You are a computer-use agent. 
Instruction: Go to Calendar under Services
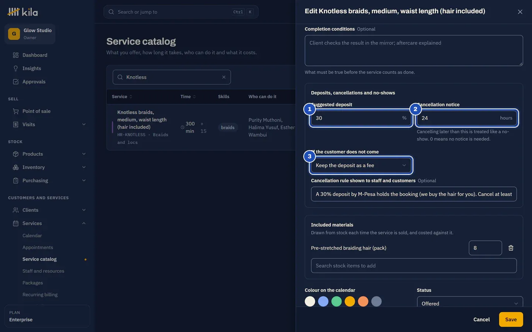(x=32, y=236)
